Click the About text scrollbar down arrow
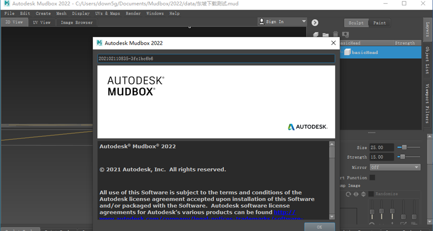Viewport: 433px width, 231px height. click(x=332, y=217)
